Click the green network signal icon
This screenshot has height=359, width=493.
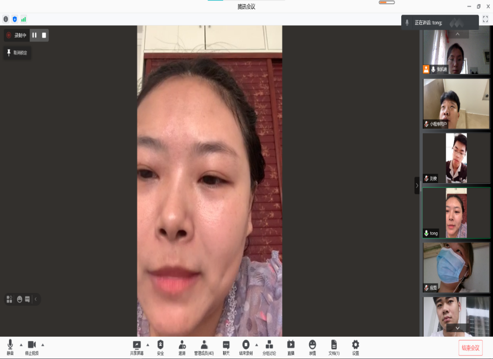tap(23, 19)
